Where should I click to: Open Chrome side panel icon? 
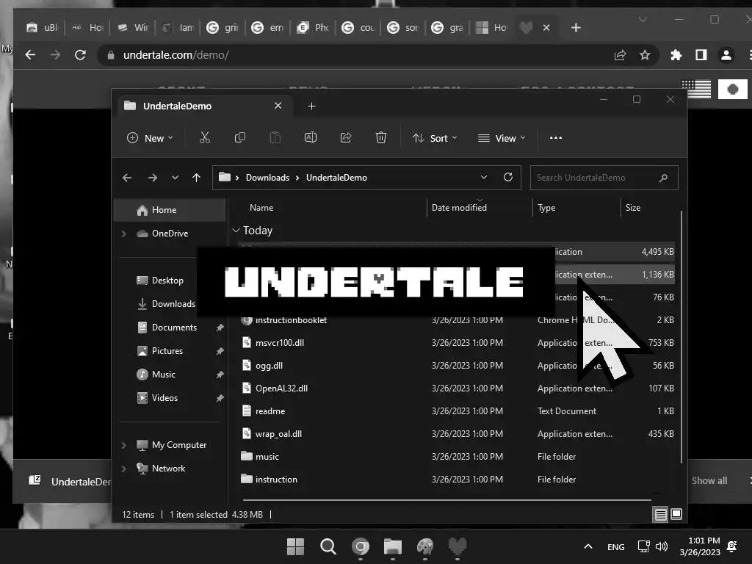[701, 55]
